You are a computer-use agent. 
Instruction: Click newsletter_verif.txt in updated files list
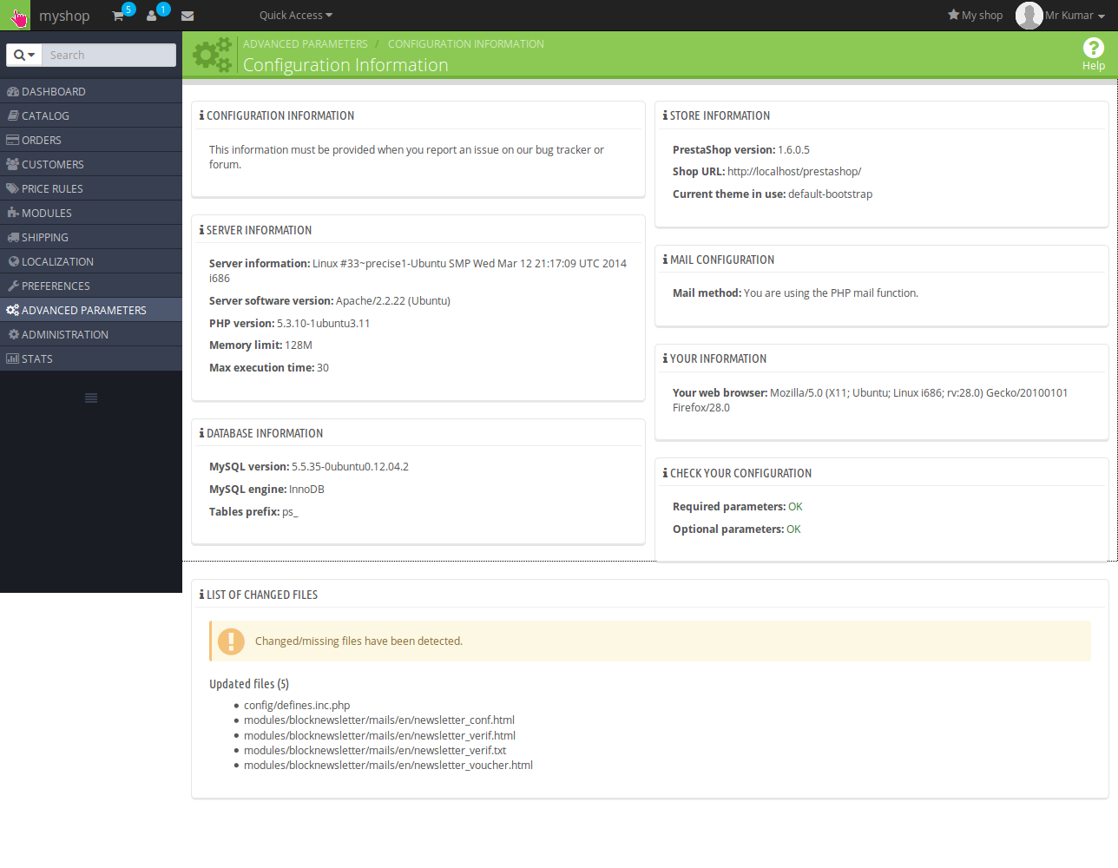click(x=375, y=751)
